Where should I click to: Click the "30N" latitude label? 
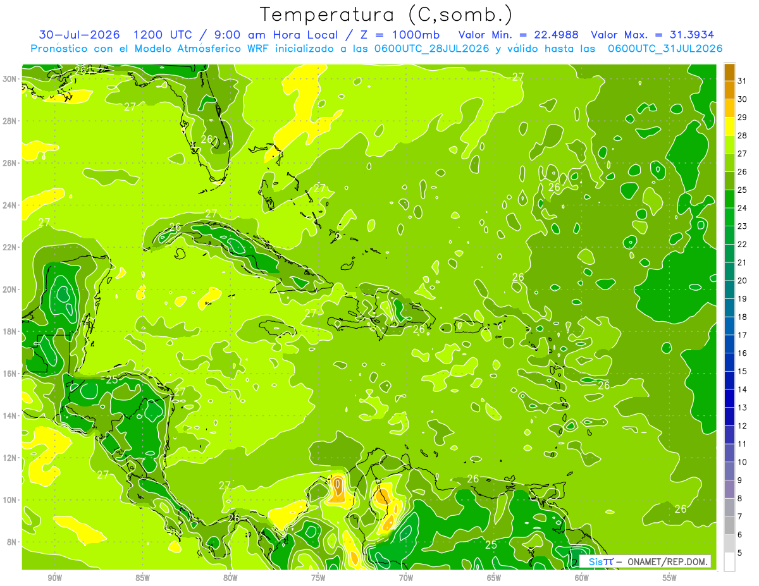[x=10, y=79]
